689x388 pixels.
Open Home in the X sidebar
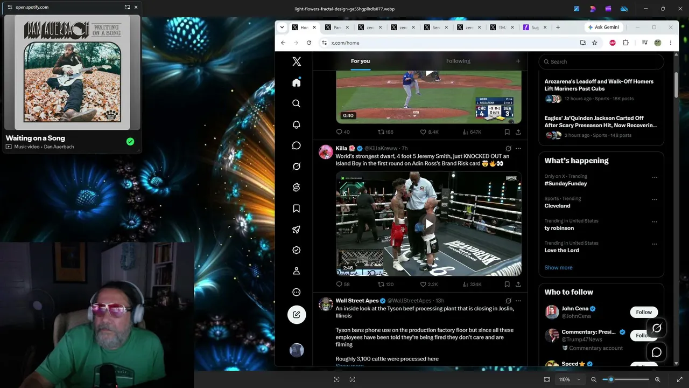point(297,82)
